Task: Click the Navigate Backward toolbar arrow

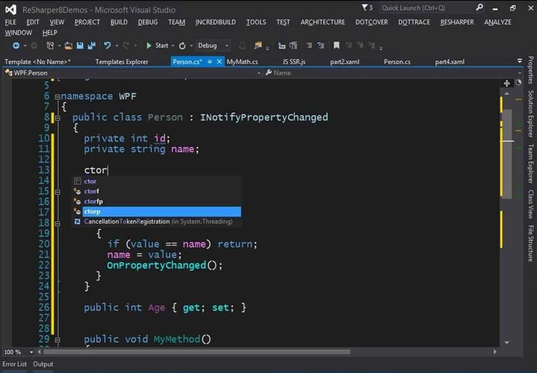Action: (x=16, y=45)
